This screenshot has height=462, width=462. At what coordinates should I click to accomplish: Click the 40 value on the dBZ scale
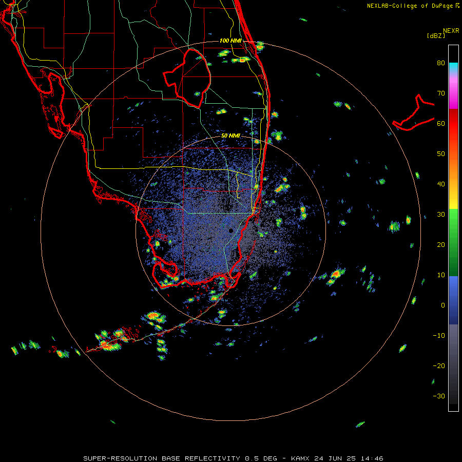click(441, 184)
